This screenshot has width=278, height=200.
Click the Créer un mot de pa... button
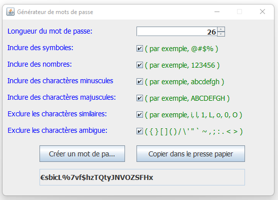click(82, 154)
